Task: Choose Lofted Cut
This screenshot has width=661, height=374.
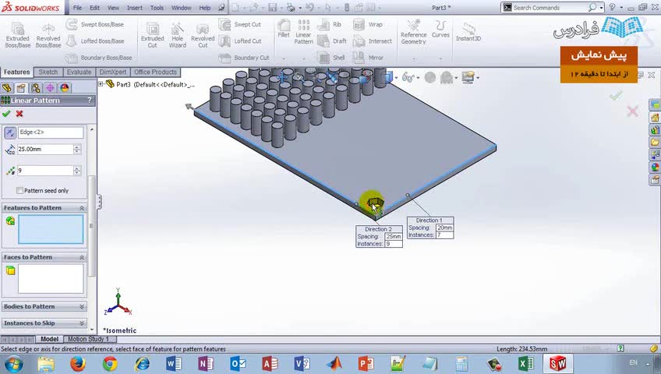Action: 240,41
